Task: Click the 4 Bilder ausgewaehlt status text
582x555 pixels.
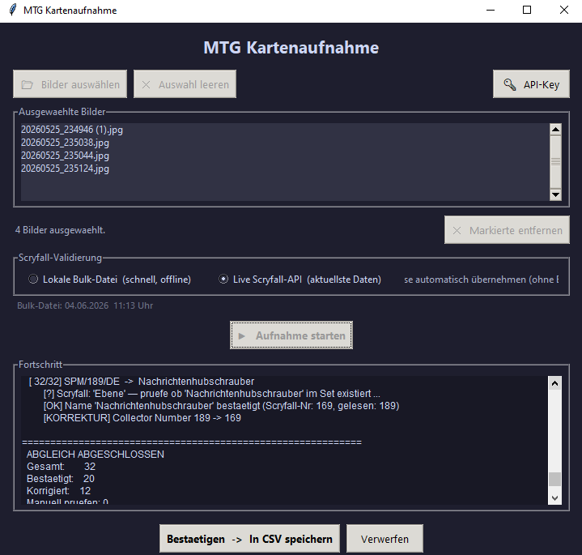Action: click(x=60, y=230)
